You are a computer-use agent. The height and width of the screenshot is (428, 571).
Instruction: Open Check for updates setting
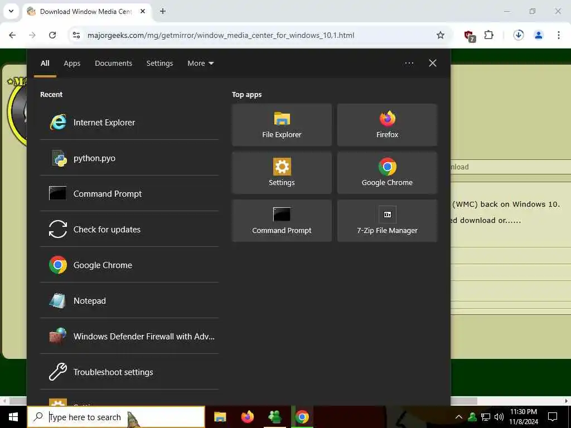tap(129, 229)
